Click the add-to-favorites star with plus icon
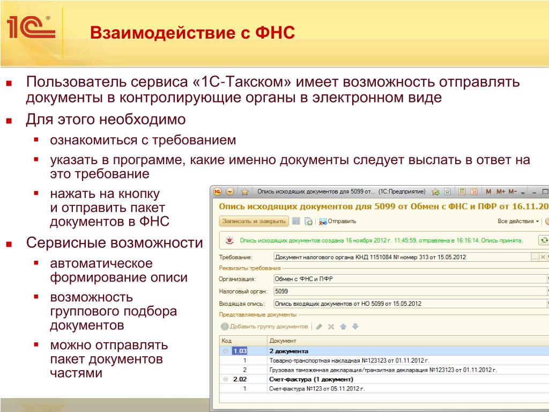 [435, 192]
